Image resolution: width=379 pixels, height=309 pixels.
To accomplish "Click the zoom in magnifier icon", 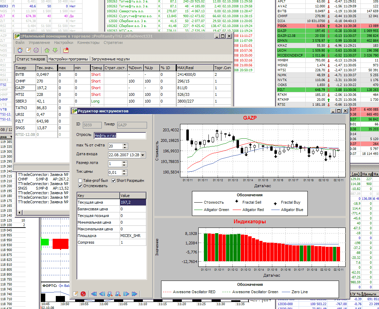I will (x=110, y=294).
